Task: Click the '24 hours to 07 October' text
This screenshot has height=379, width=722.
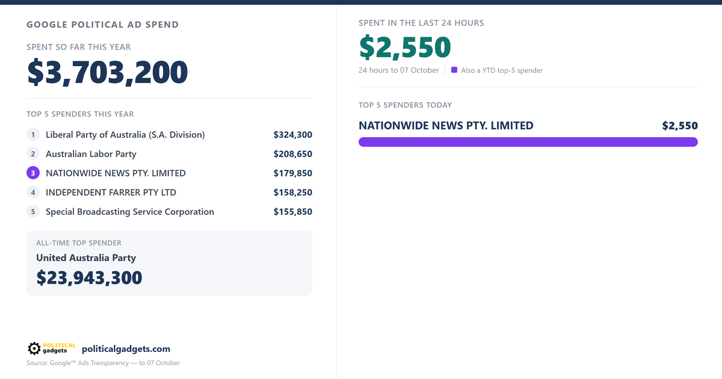Action: pyautogui.click(x=399, y=70)
